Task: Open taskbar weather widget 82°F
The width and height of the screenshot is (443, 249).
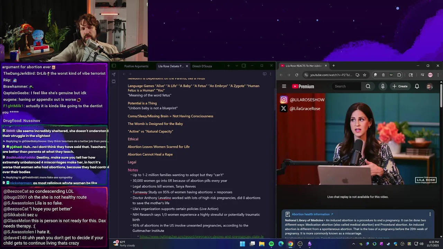Action: click(x=125, y=243)
